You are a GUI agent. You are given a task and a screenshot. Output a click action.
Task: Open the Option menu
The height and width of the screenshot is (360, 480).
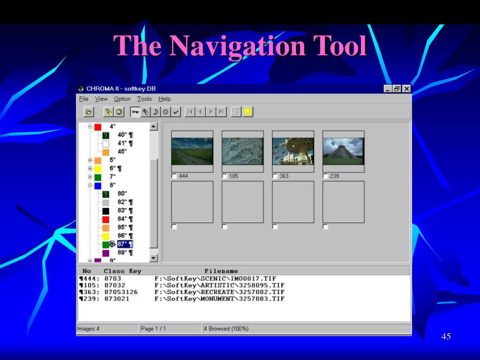point(122,99)
